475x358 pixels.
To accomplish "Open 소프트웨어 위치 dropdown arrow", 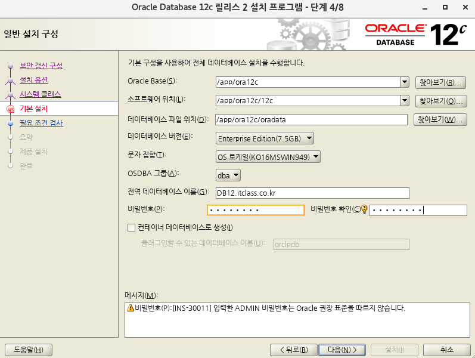I will 405,100.
